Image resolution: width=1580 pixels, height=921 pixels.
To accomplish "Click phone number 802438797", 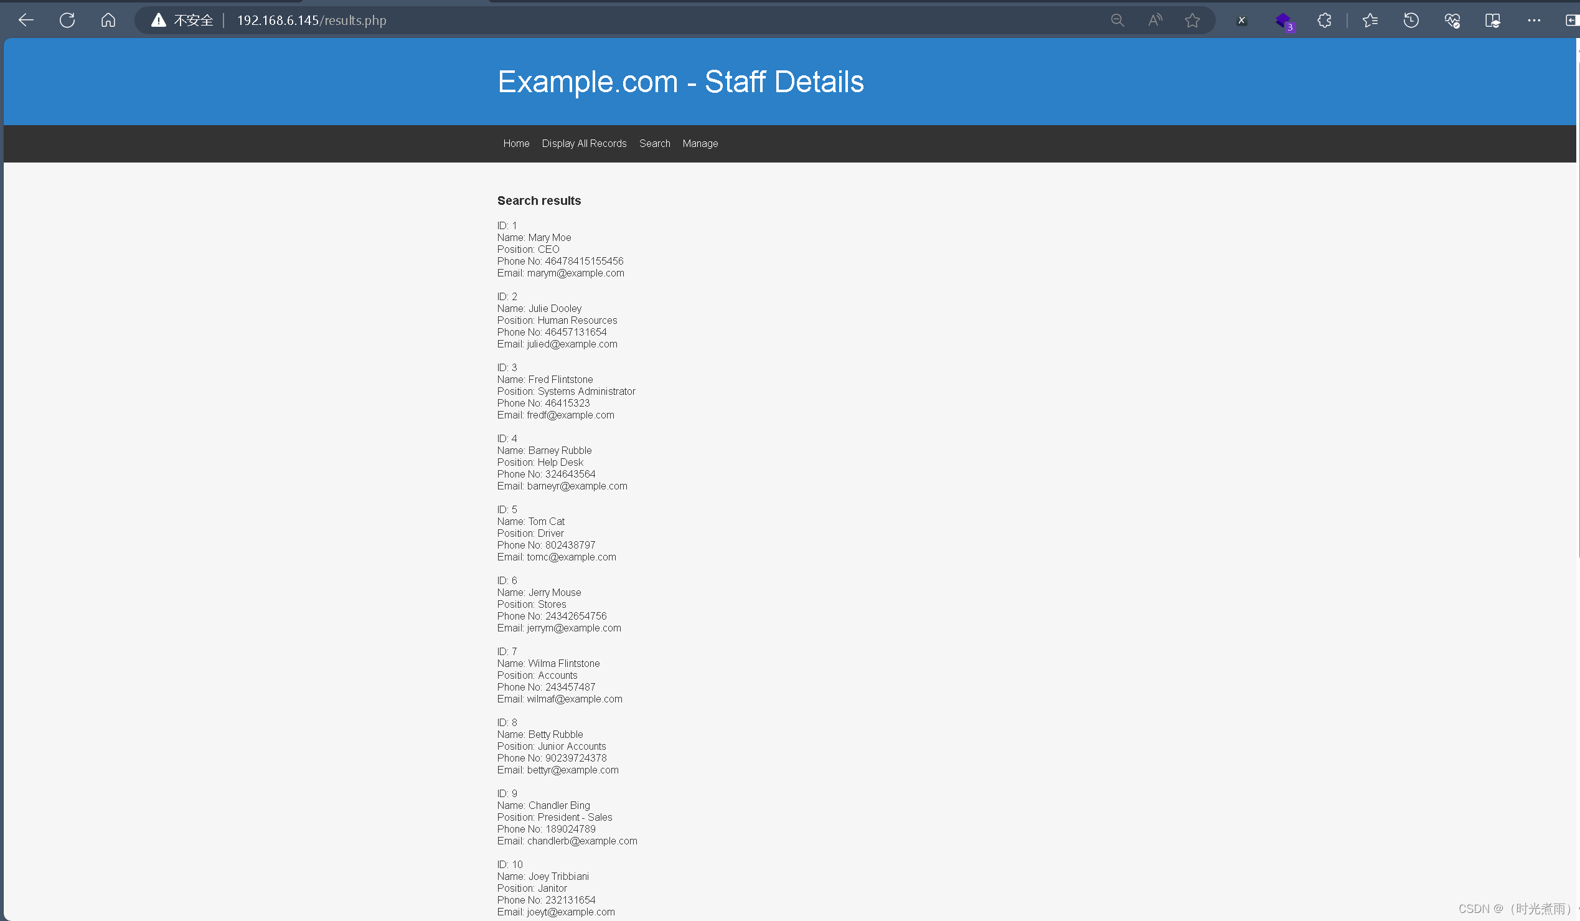I will (570, 546).
